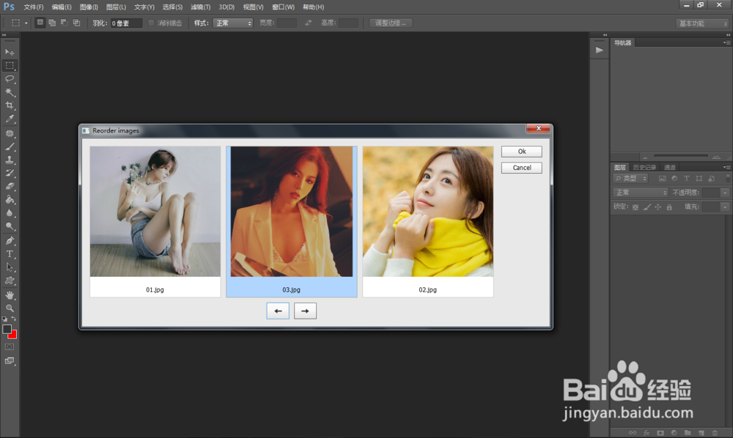This screenshot has width=733, height=438.
Task: Toggle Quick Mask mode
Action: point(10,347)
